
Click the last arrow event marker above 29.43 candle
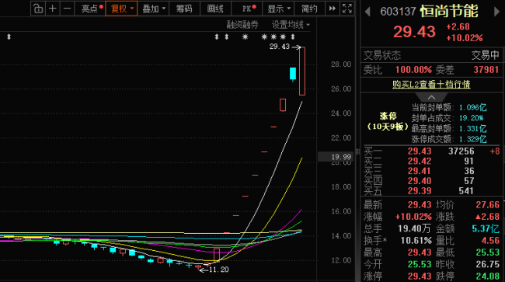tap(293, 37)
